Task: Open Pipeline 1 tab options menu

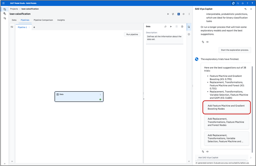Action: [29, 27]
